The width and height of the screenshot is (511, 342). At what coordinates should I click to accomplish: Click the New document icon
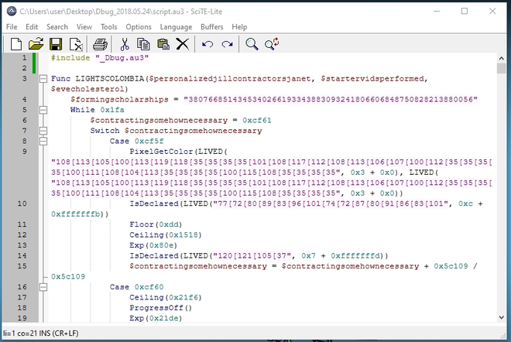click(x=15, y=44)
